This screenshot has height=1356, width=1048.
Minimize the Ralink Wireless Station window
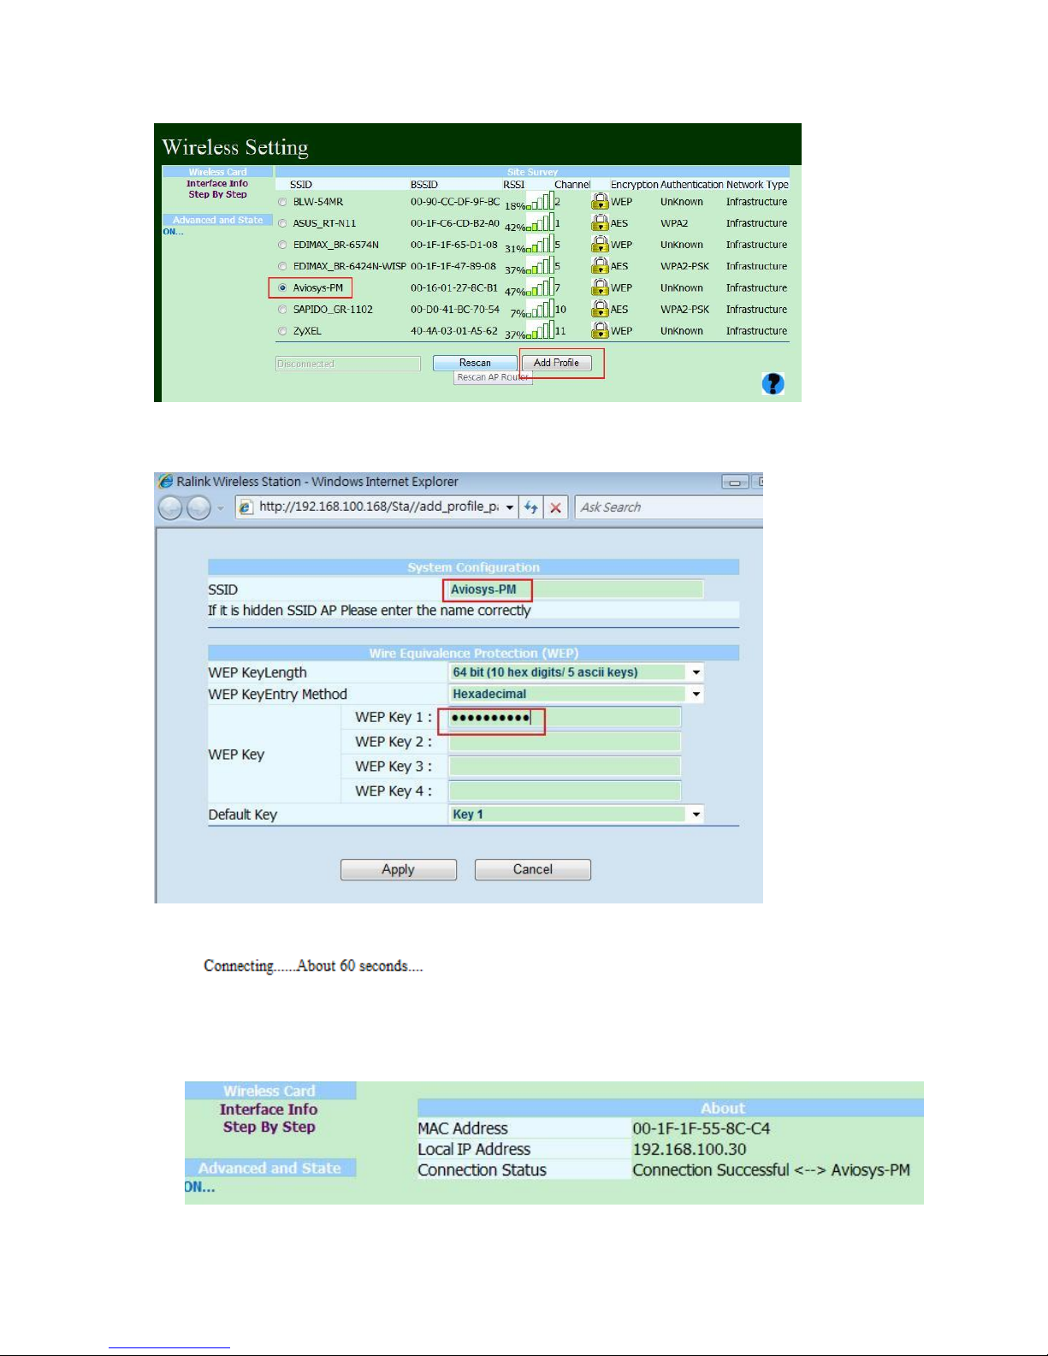click(735, 482)
